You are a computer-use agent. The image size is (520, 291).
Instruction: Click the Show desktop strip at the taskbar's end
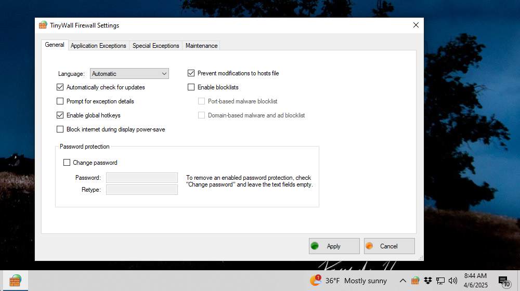point(518,281)
